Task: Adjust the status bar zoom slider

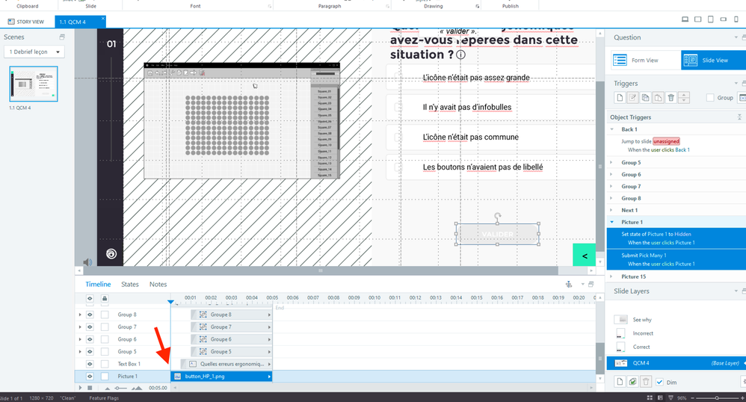Action: tap(716, 398)
